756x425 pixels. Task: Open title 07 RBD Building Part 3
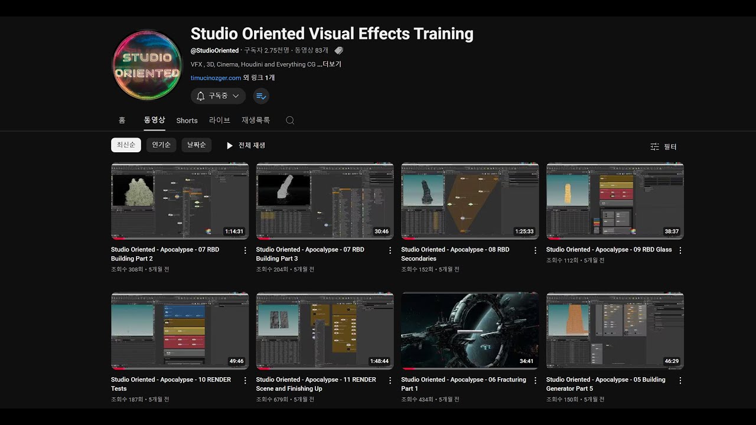click(310, 254)
